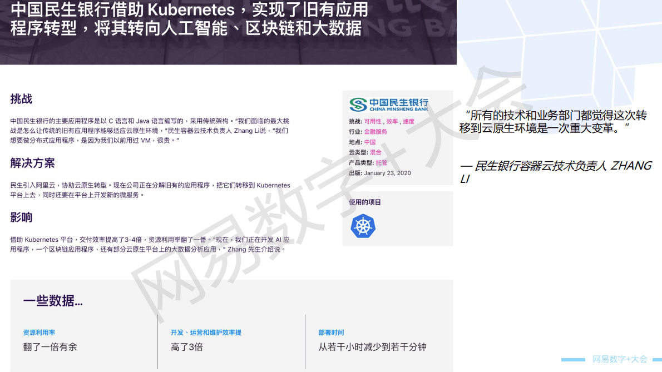This screenshot has width=662, height=372.
Task: Click the 网易数字+大会 footer label
Action: pyautogui.click(x=620, y=359)
